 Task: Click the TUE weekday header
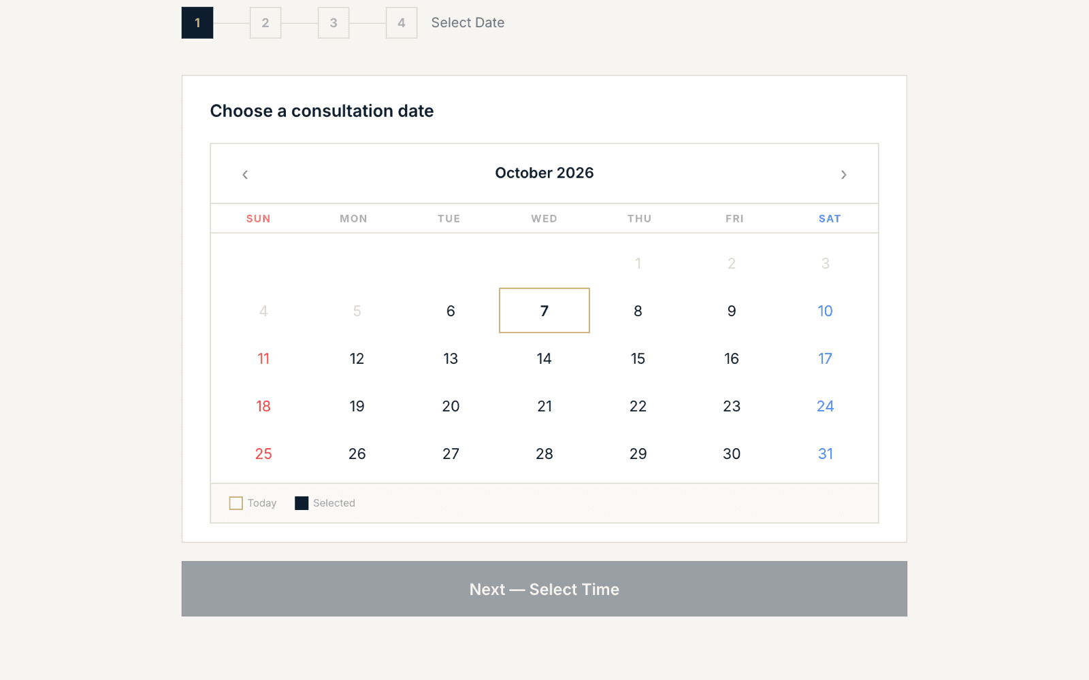(449, 218)
